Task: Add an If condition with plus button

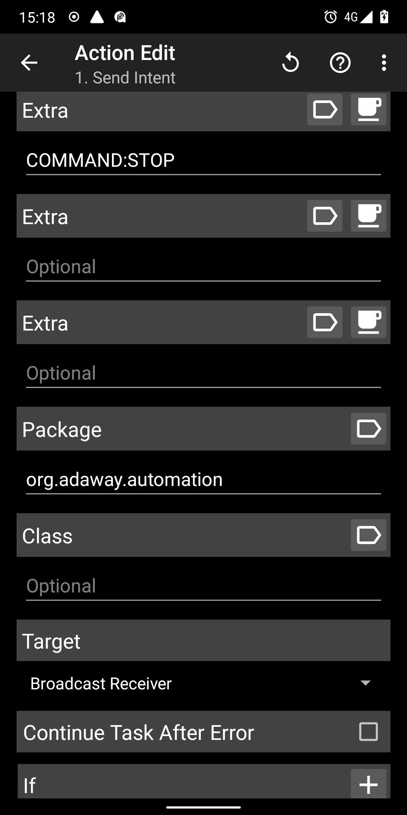Action: coord(368,784)
